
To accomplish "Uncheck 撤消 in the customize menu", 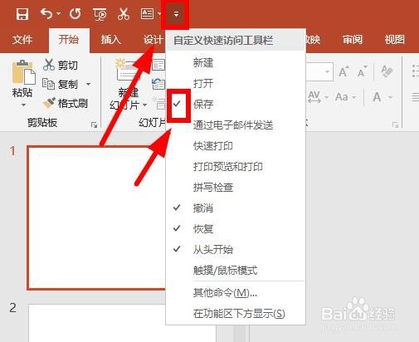I will [x=236, y=208].
